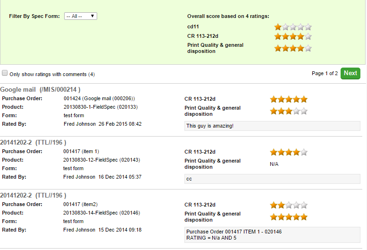367x250 pixels.
Task: Tick 'Only show ratings with comments' checkbox
Action: pos(5,73)
